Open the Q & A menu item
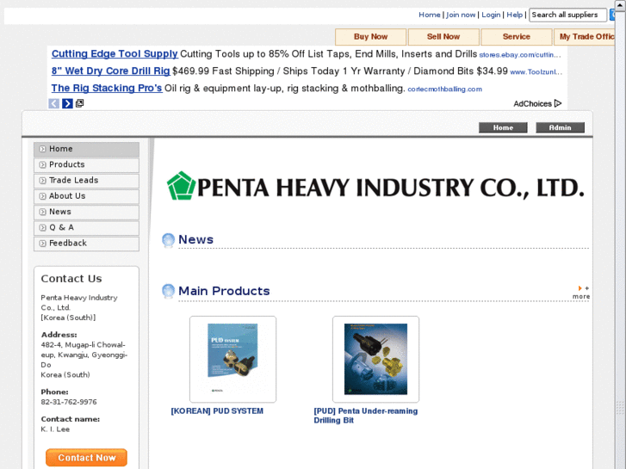Image resolution: width=626 pixels, height=469 pixels. pyautogui.click(x=87, y=227)
